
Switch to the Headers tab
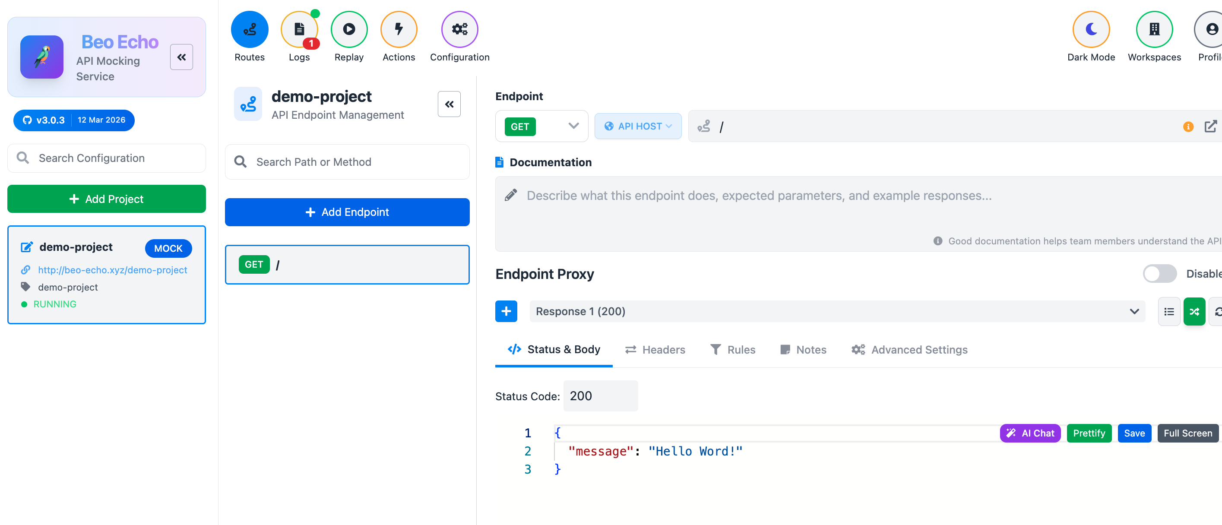[655, 350]
